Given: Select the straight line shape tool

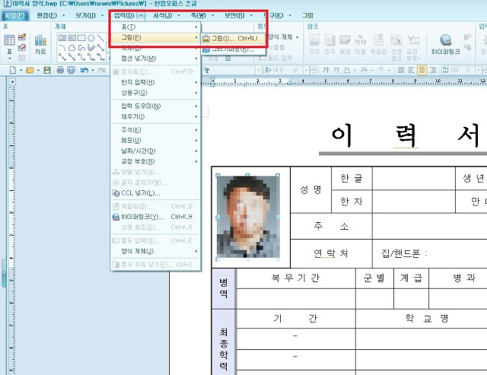Looking at the screenshot, I should 100,38.
